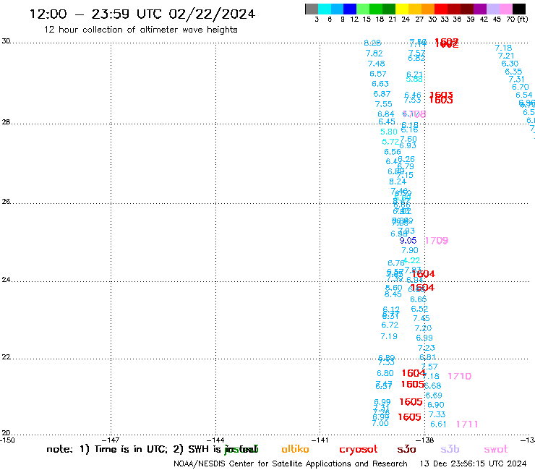Click the '6.70' wave height value
This screenshot has width=535, height=470.
coord(521,87)
